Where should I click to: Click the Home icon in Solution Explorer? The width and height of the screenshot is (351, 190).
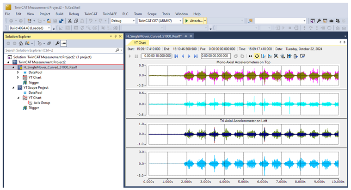[x=21, y=43]
